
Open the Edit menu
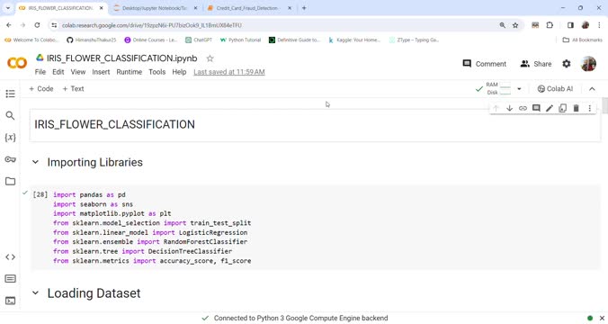pos(58,72)
